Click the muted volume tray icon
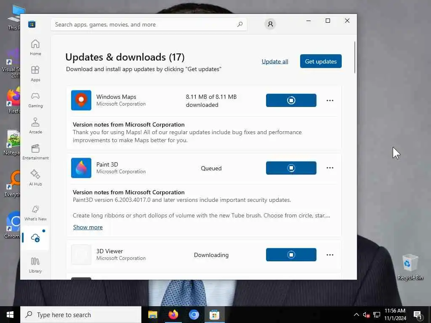431x323 pixels. coord(366,315)
